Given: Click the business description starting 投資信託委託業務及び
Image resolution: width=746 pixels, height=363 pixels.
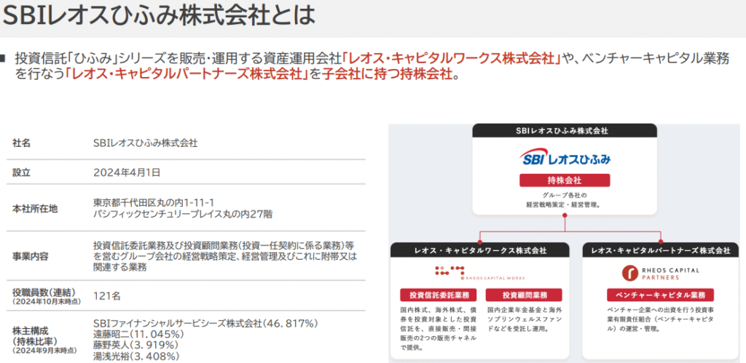Looking at the screenshot, I should click(x=224, y=257).
